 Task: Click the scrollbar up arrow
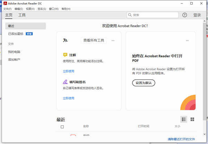tap(205, 21)
